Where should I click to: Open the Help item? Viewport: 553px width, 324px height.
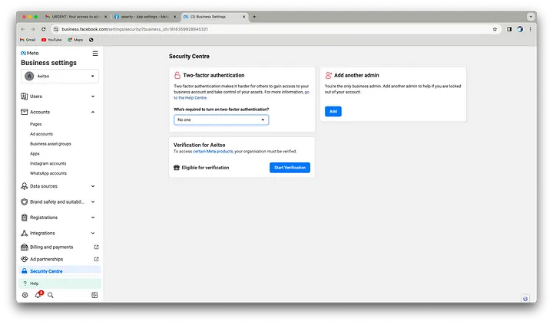(60, 283)
